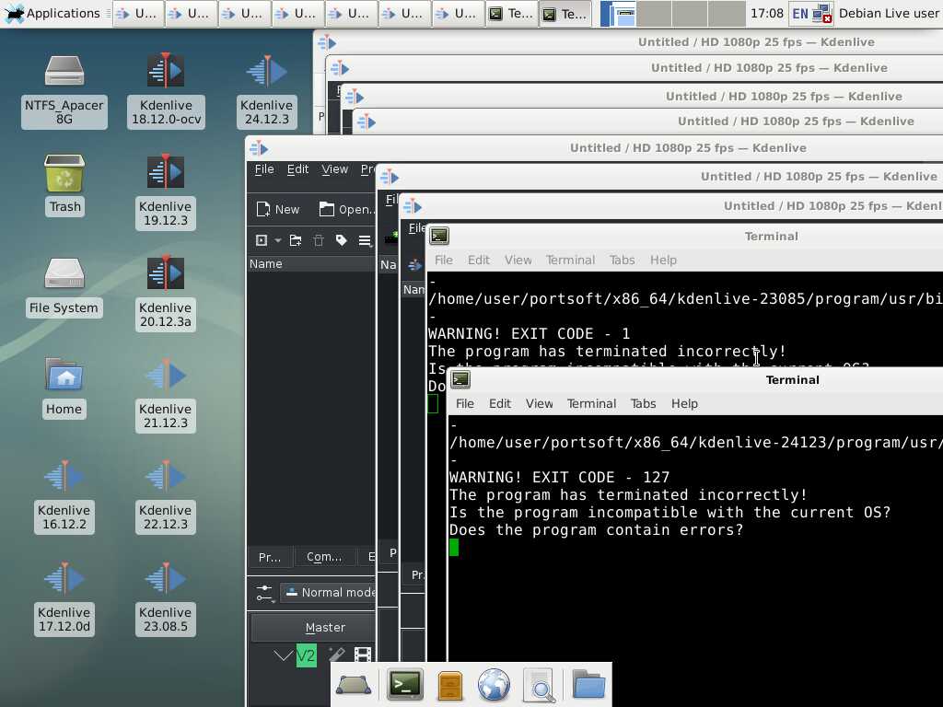Image resolution: width=943 pixels, height=707 pixels.
Task: Open the Kdenlive 18.12.0-ocv desktop launcher
Action: 166,90
